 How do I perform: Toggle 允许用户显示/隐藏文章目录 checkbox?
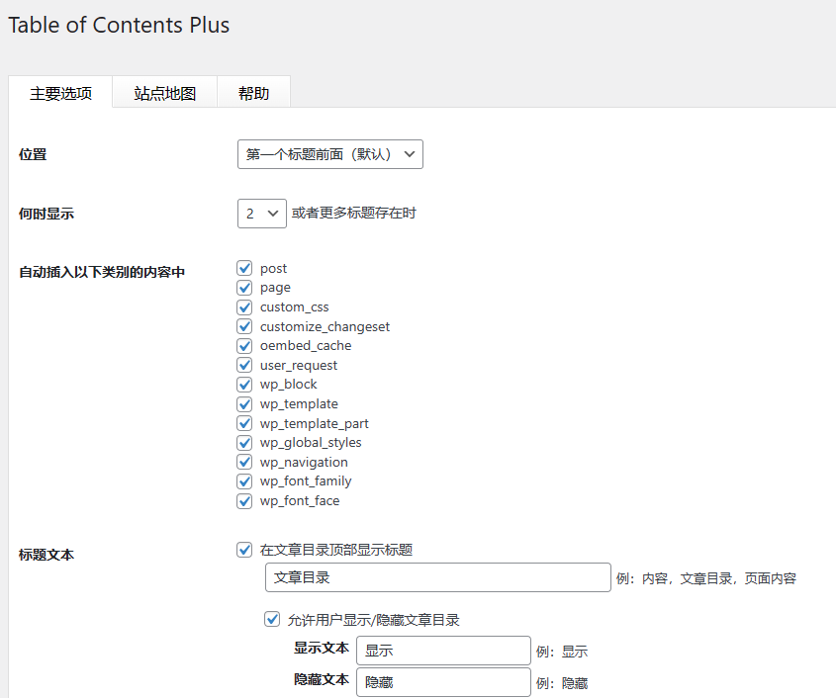[272, 619]
